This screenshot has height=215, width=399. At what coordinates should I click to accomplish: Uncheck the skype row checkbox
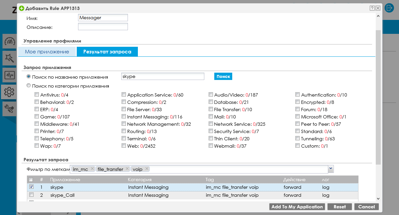[32, 187]
